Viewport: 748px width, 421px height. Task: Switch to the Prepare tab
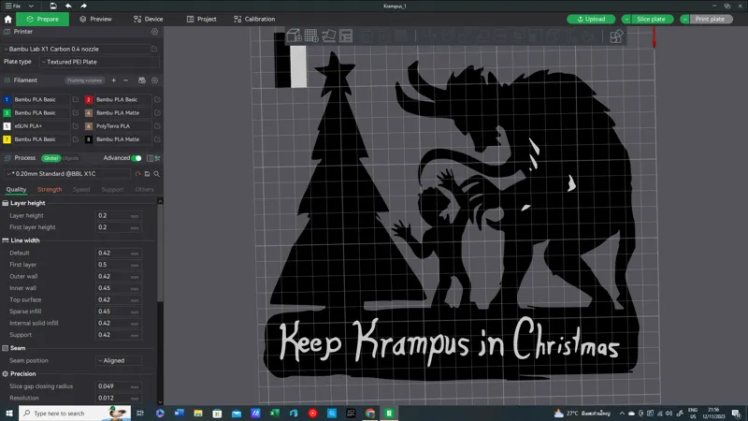point(42,19)
